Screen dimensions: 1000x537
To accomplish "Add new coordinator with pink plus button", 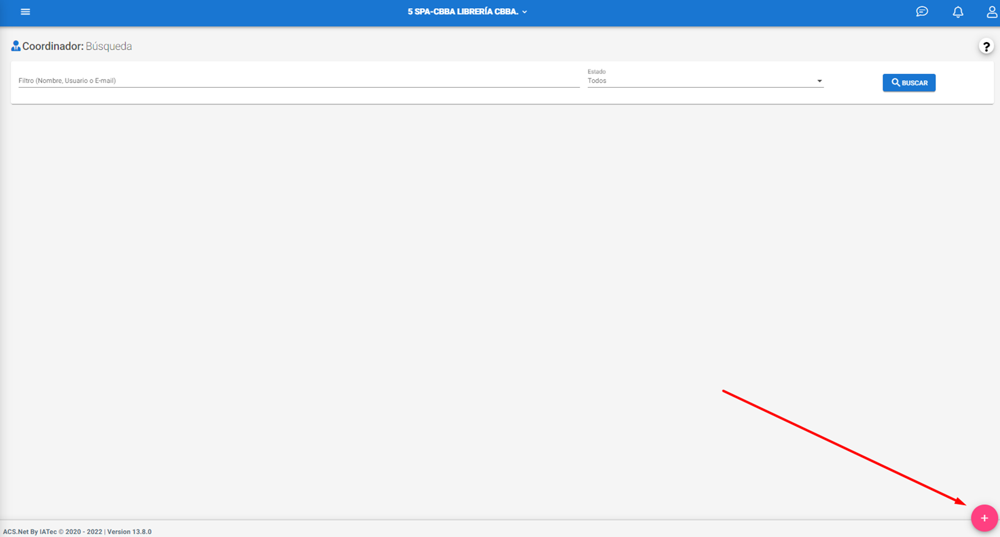I will click(x=984, y=518).
